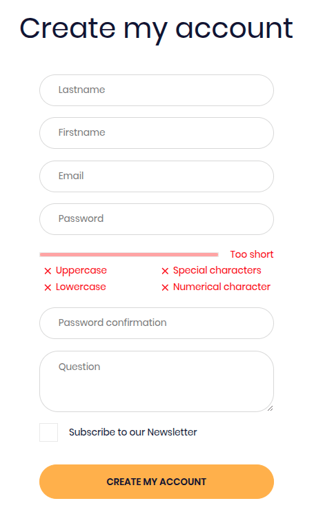The height and width of the screenshot is (512, 314).
Task: Click the Subscribe to our Newsletter label
Action: tap(133, 432)
